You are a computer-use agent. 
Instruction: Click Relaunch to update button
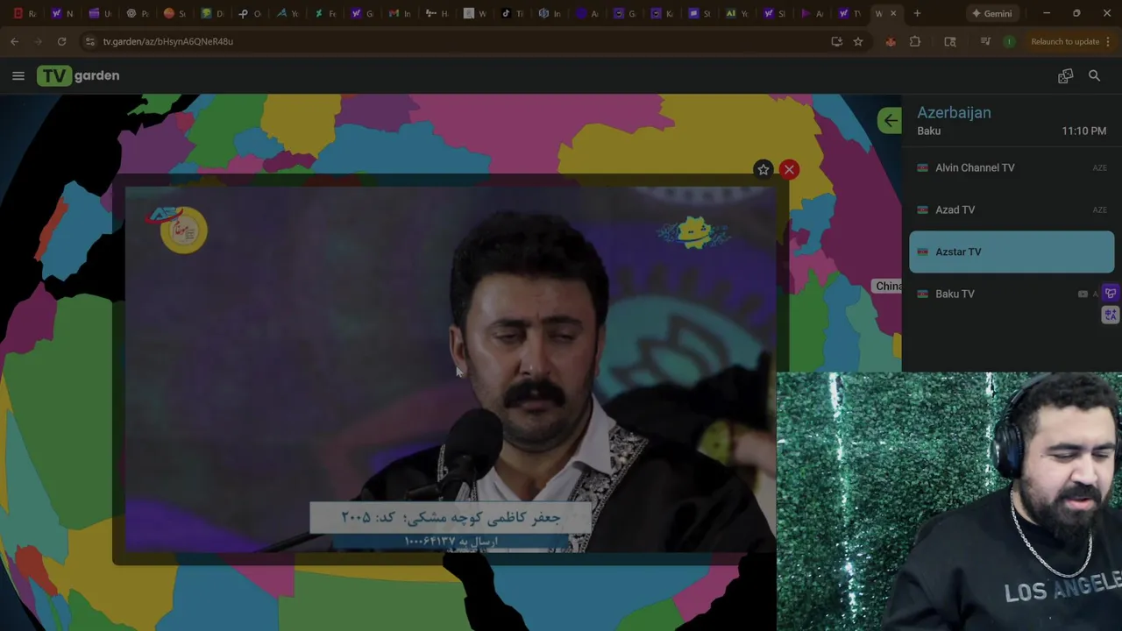click(1065, 41)
